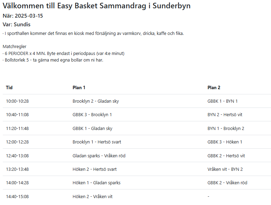The width and height of the screenshot is (271, 205).
Task: Click the 'Höken 2 - Vråken vit' match
Action: tap(92, 197)
